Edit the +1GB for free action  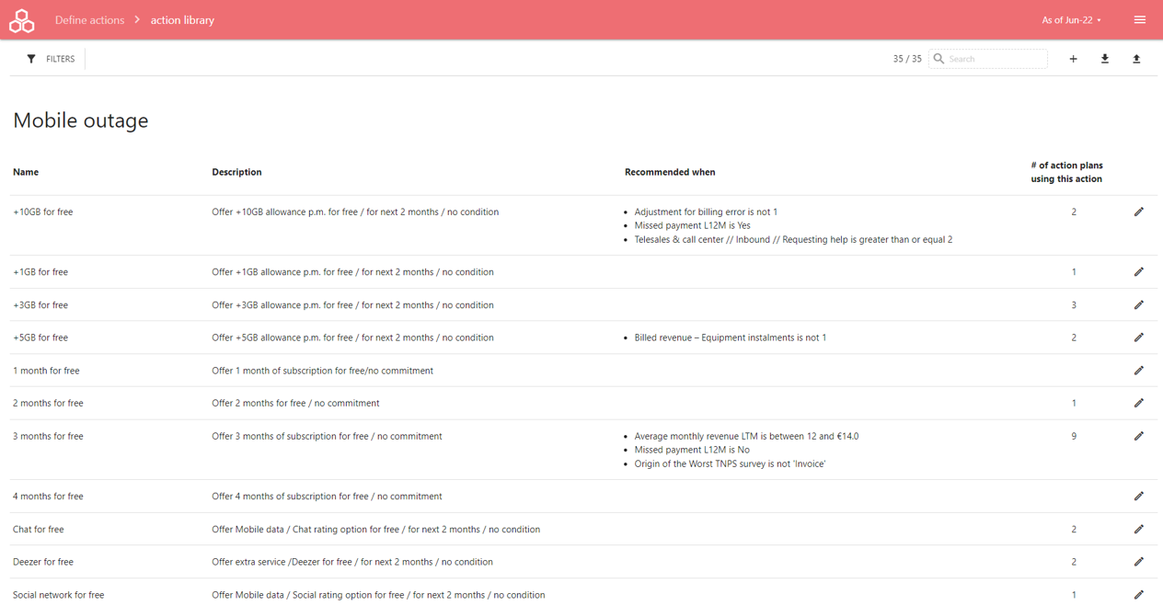pyautogui.click(x=1139, y=272)
